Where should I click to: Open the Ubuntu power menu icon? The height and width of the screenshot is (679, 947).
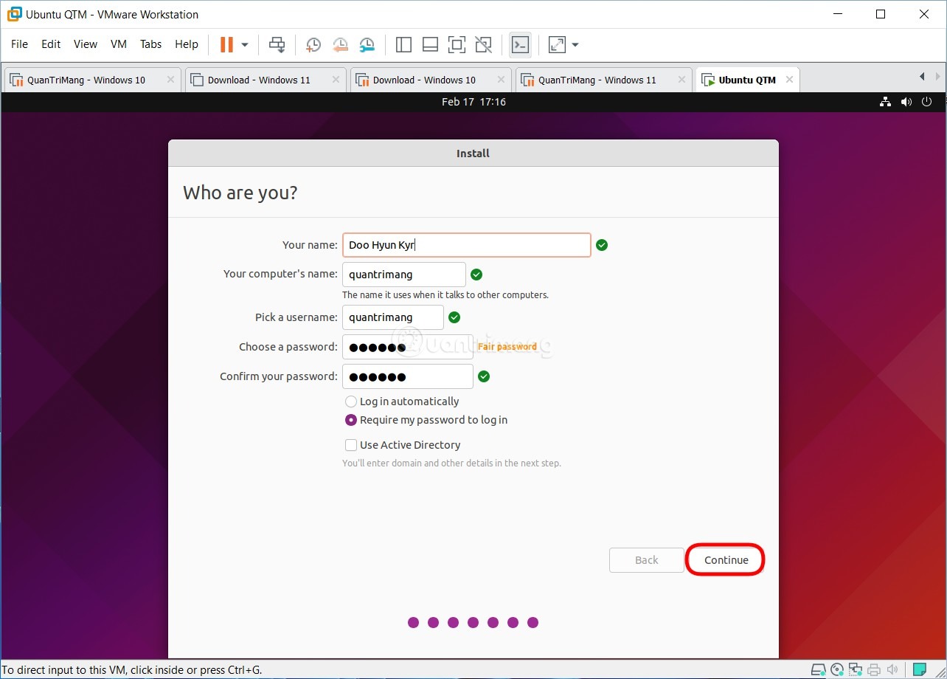pyautogui.click(x=926, y=102)
